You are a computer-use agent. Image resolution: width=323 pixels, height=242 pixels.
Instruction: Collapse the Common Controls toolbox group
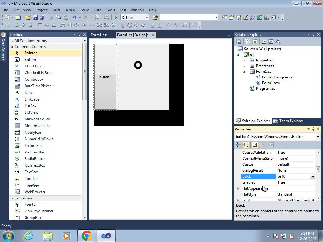12,47
